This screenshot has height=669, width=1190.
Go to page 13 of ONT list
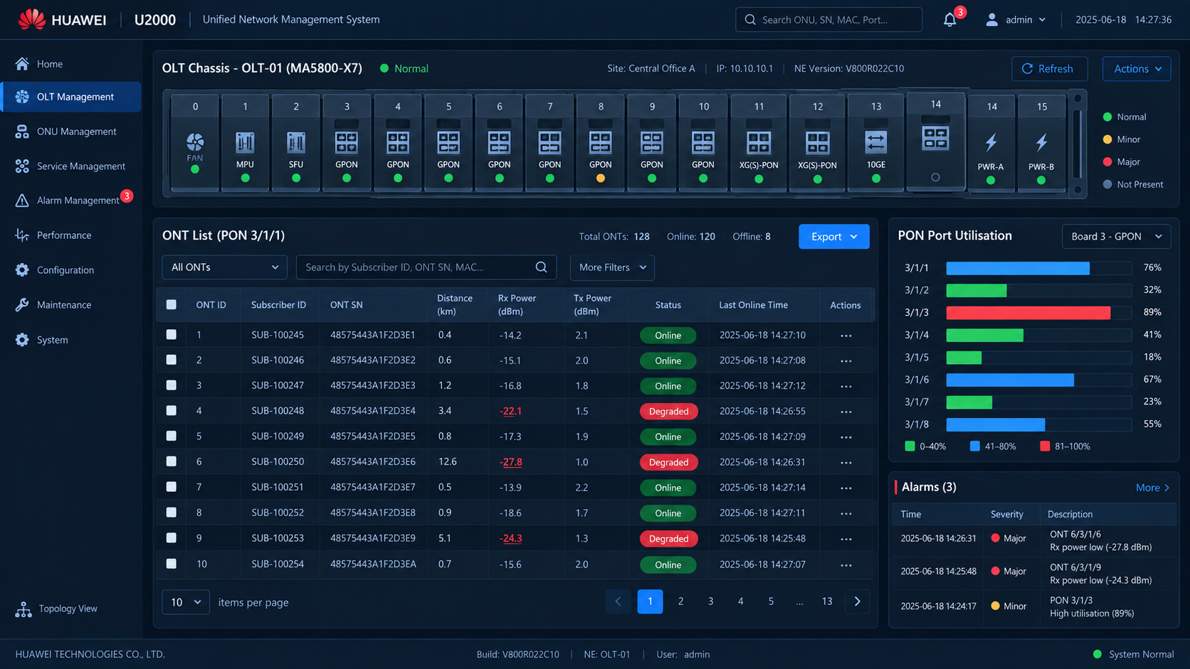point(826,601)
